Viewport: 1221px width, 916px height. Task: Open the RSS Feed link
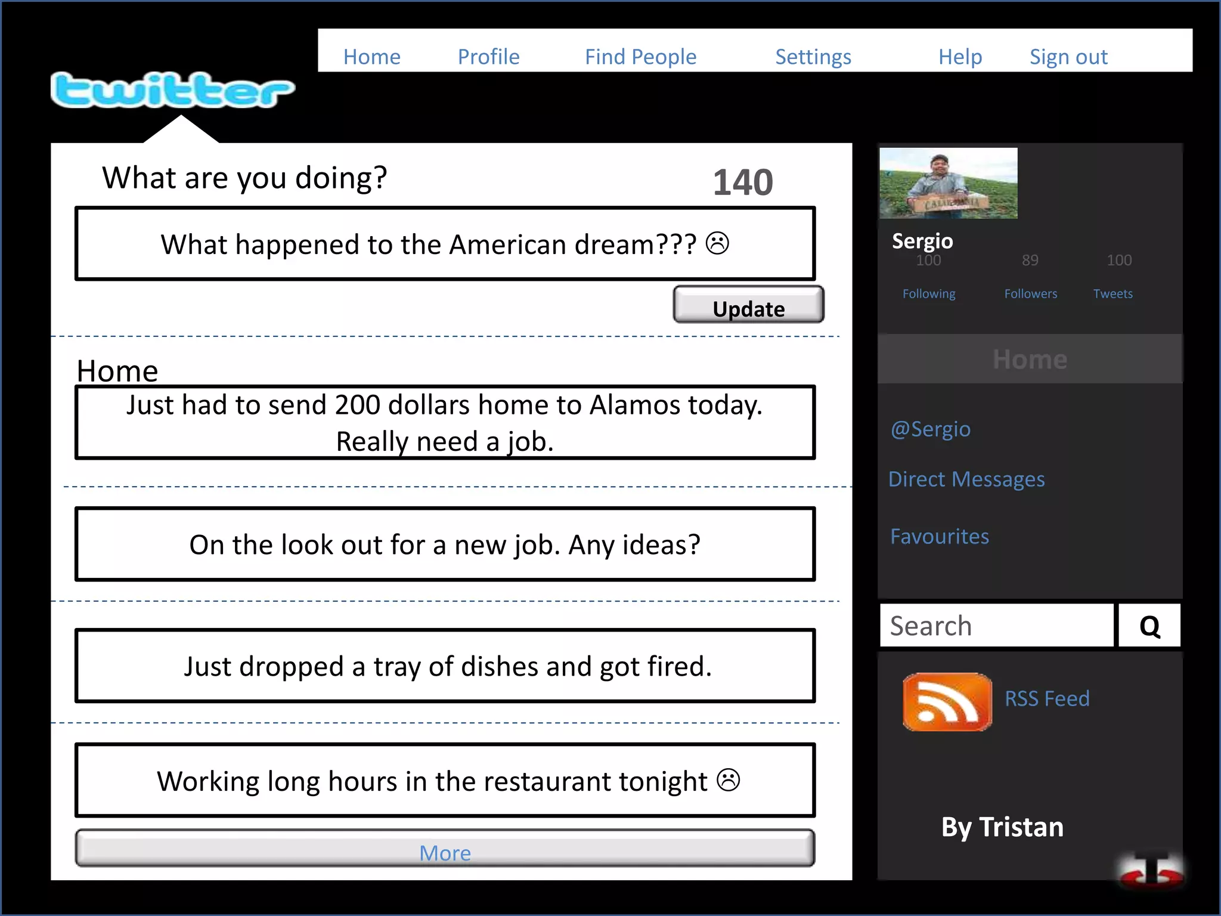[1047, 698]
